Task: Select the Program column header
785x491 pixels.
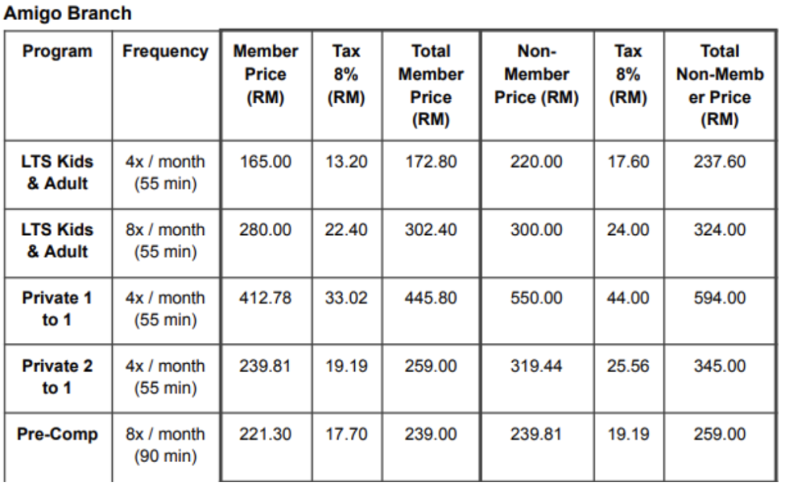Action: 57,52
